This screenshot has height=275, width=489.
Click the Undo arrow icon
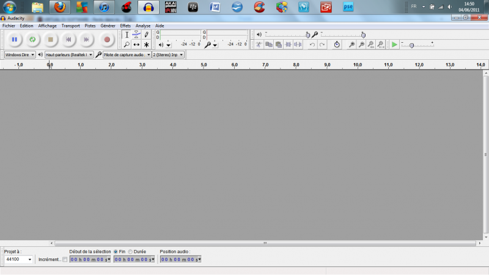click(x=312, y=45)
